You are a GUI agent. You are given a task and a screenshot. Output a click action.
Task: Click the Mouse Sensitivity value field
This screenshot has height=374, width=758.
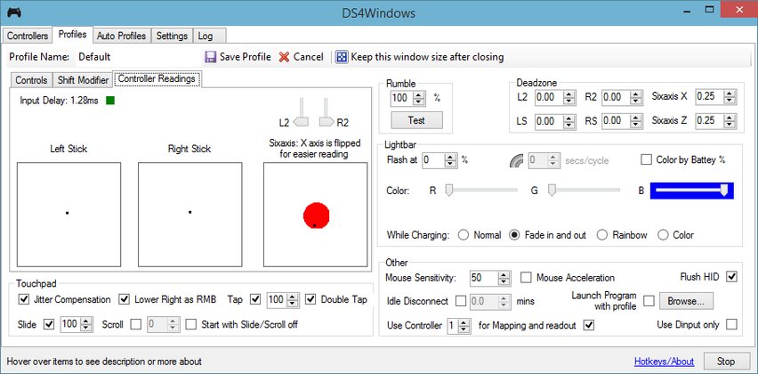484,278
